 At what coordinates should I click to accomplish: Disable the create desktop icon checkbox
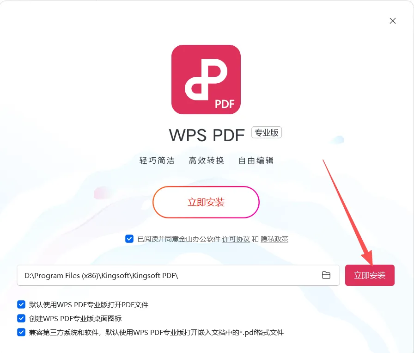click(21, 318)
